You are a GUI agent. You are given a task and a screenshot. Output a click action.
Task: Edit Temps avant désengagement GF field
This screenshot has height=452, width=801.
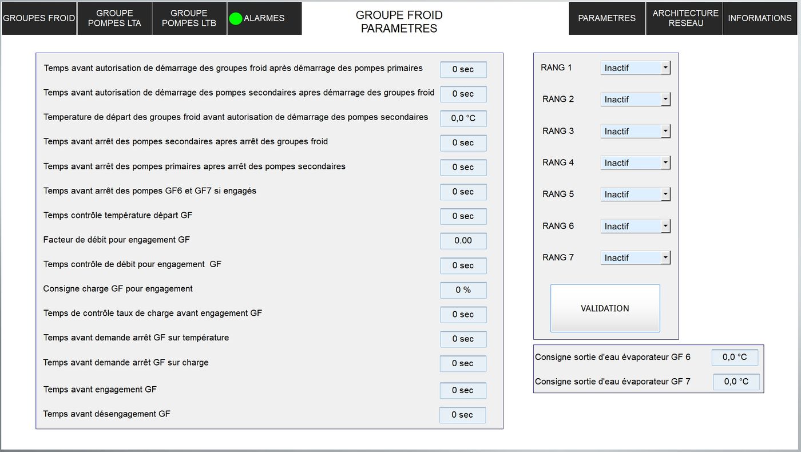pyautogui.click(x=463, y=415)
